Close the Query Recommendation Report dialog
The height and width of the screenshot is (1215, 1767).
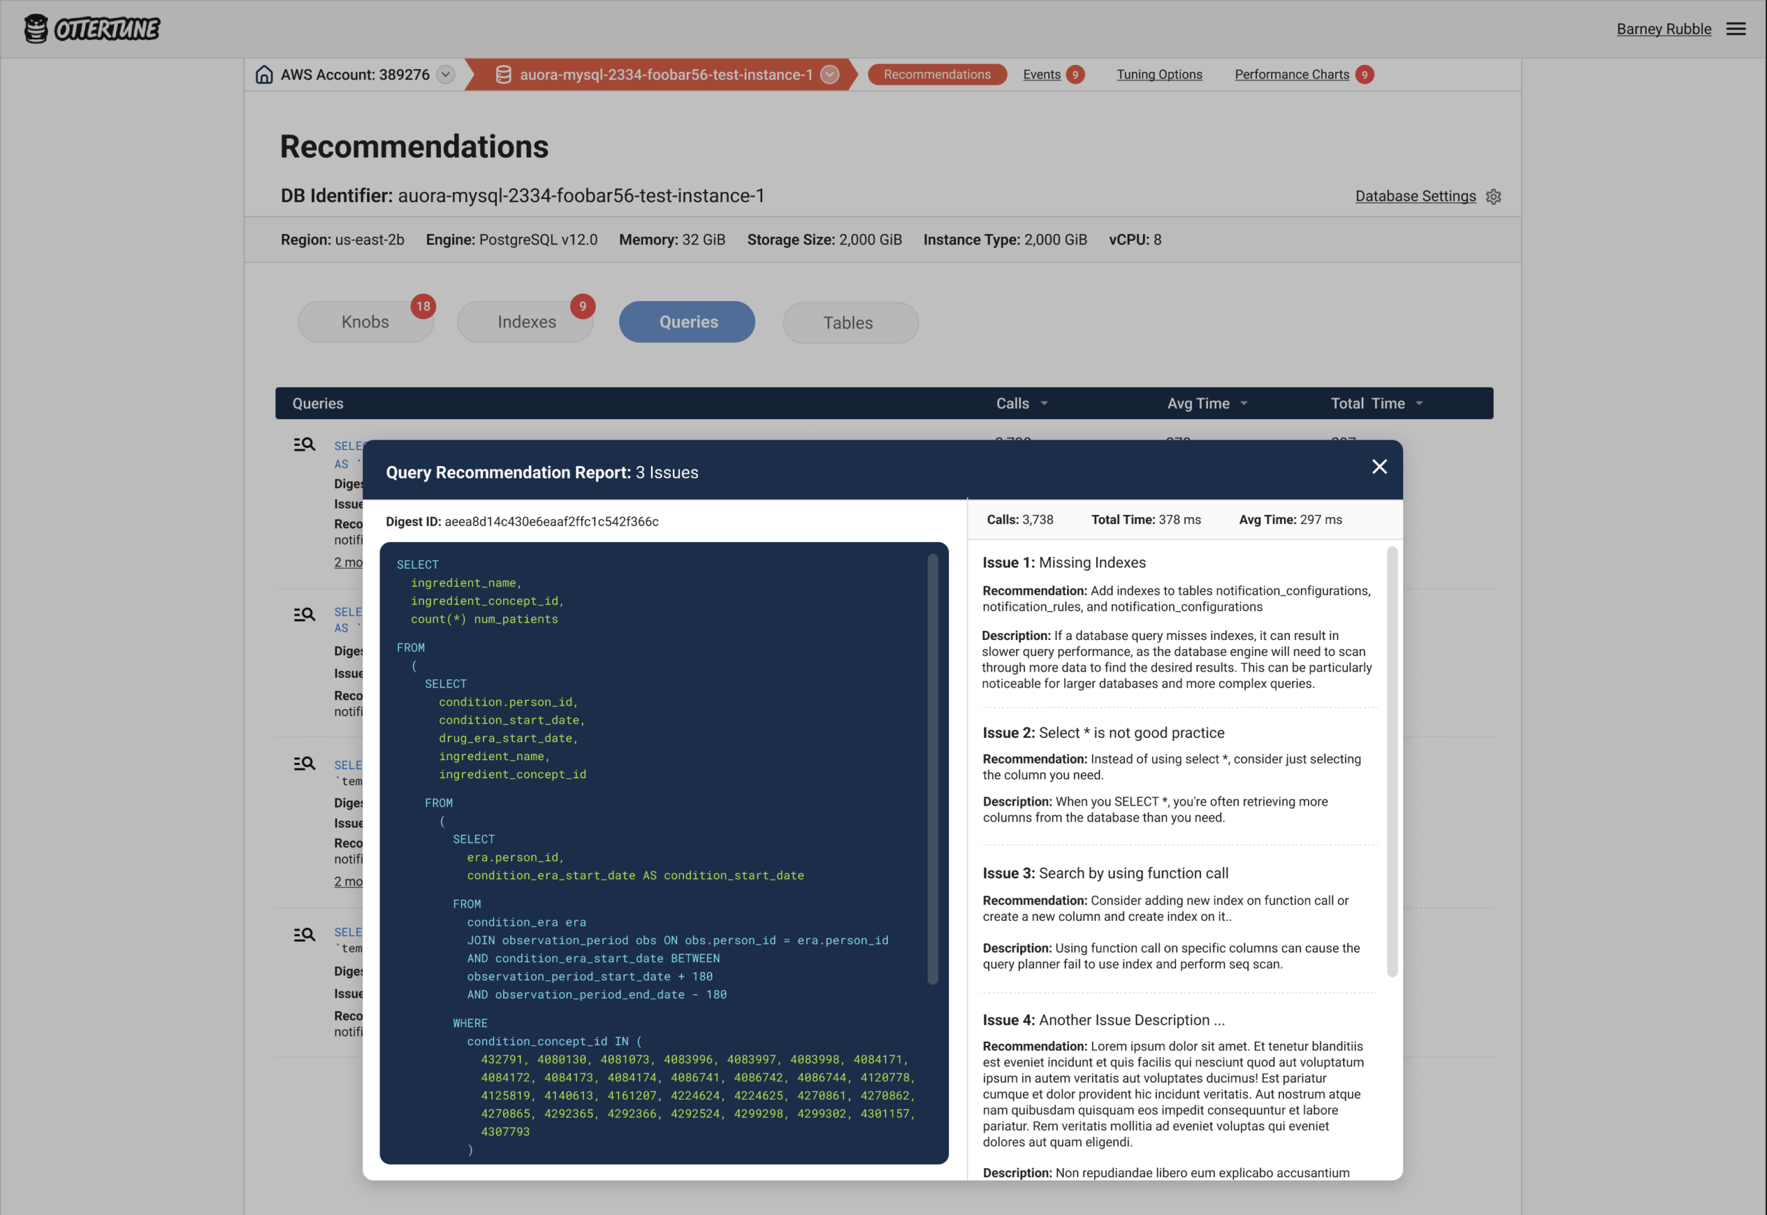click(x=1379, y=467)
